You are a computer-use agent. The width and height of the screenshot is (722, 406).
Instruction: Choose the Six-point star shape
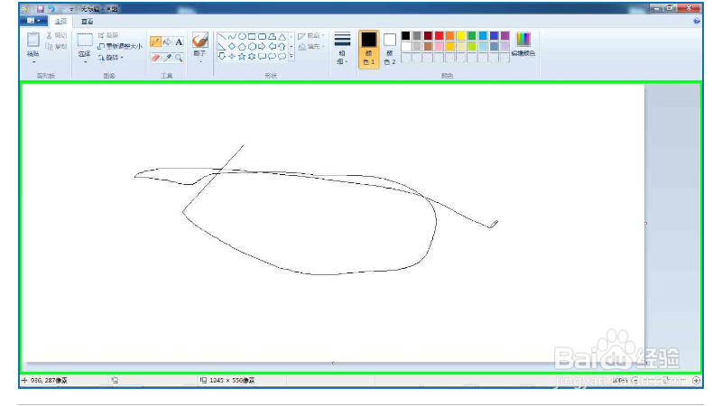click(x=252, y=56)
